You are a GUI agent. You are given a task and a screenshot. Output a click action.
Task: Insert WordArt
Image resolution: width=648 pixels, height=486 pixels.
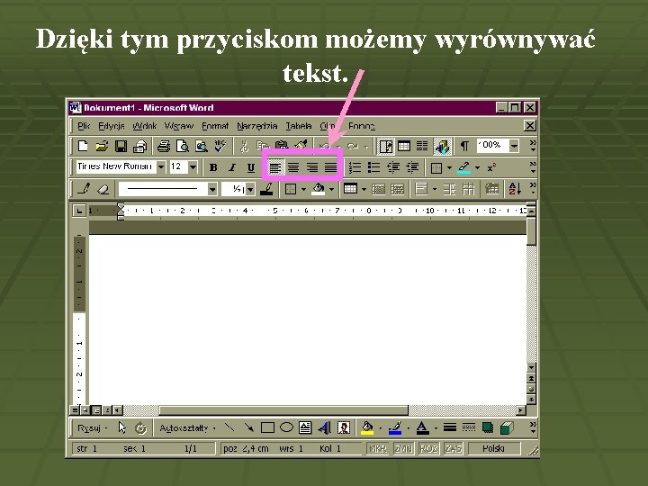click(x=324, y=427)
